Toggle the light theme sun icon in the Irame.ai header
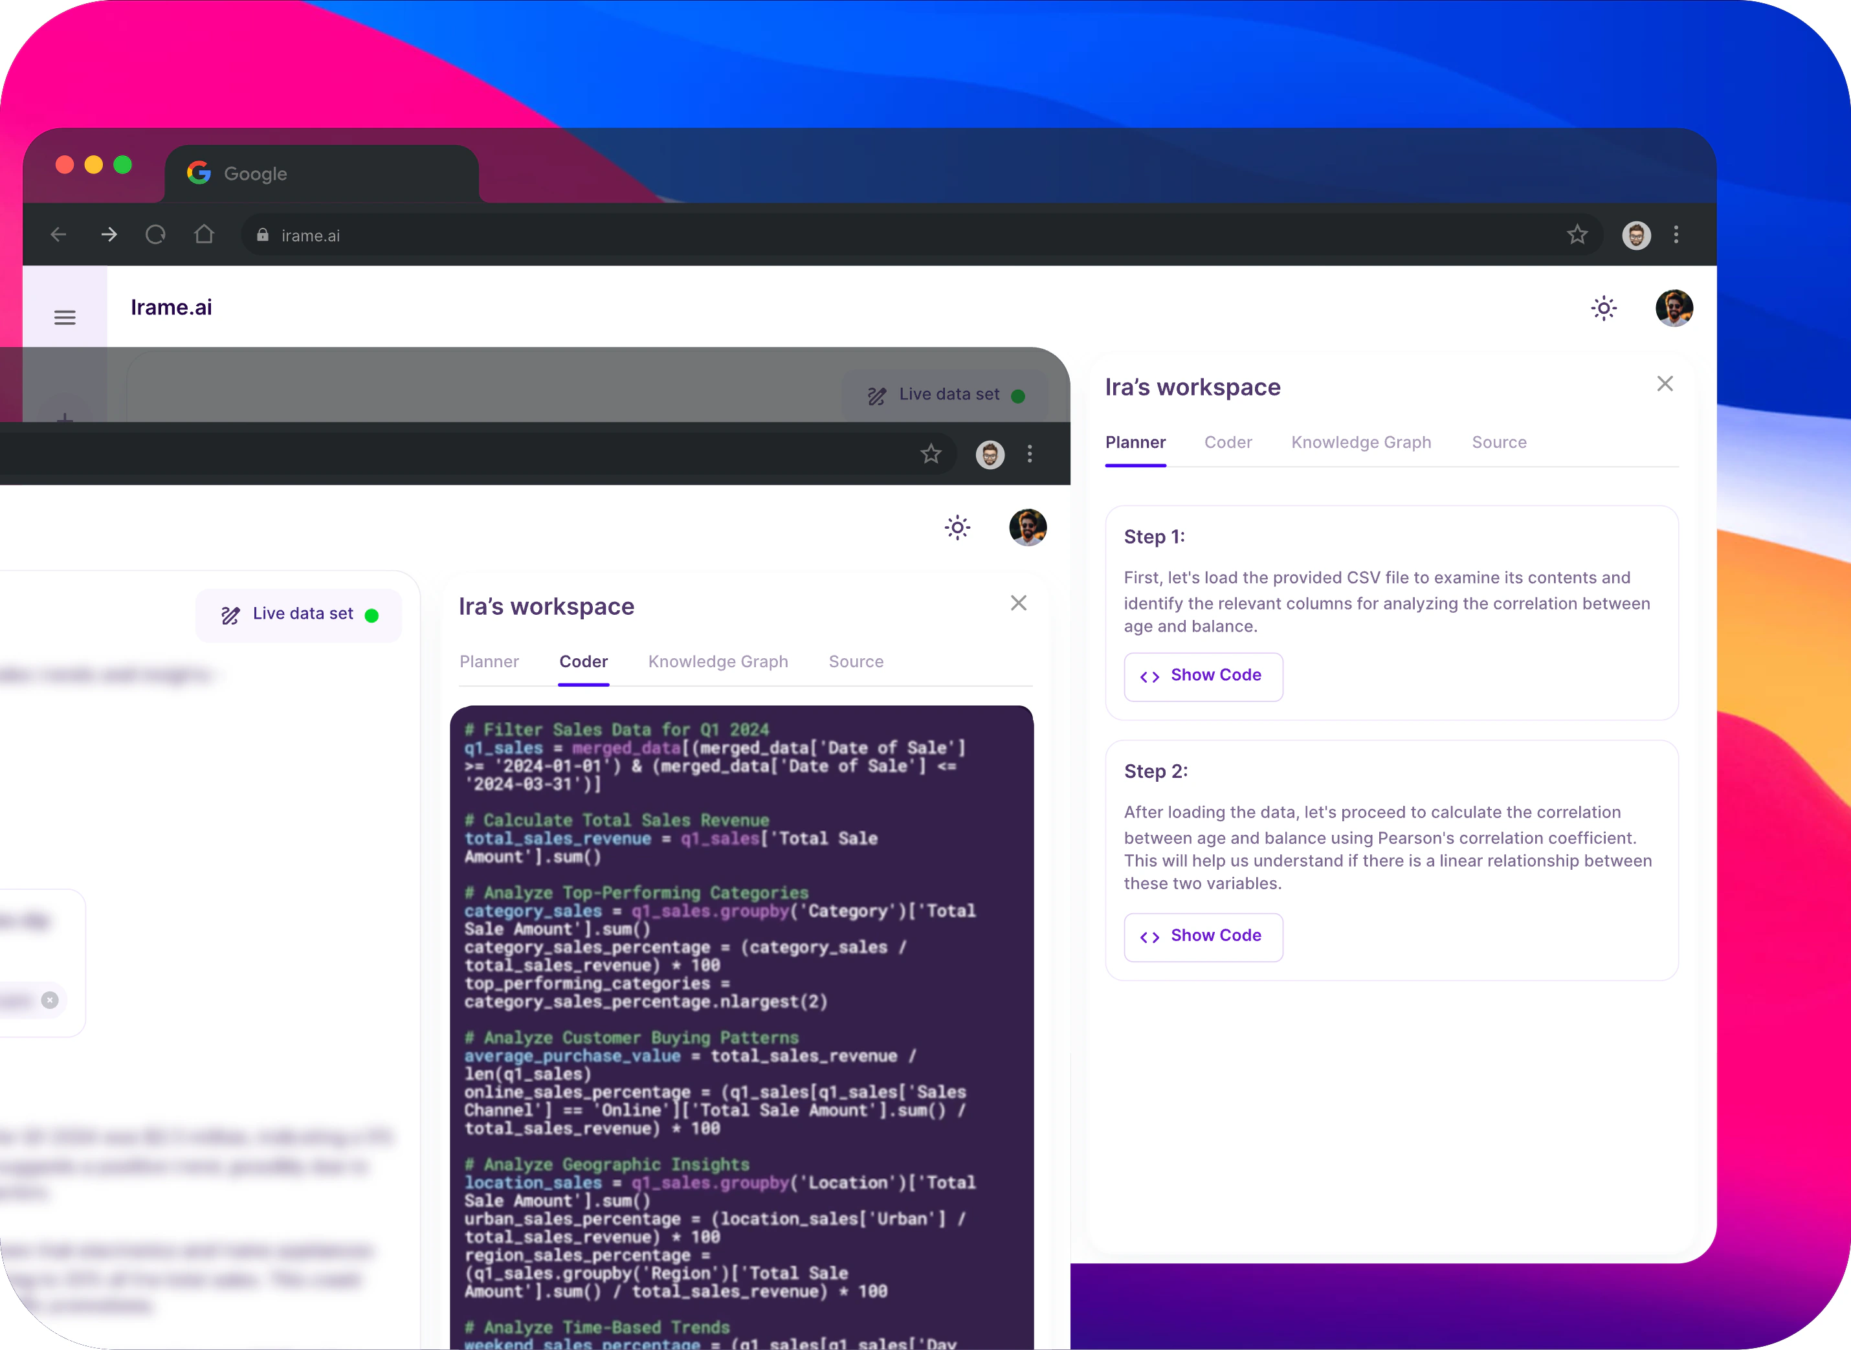Screen dimensions: 1851x1350 click(x=1604, y=308)
